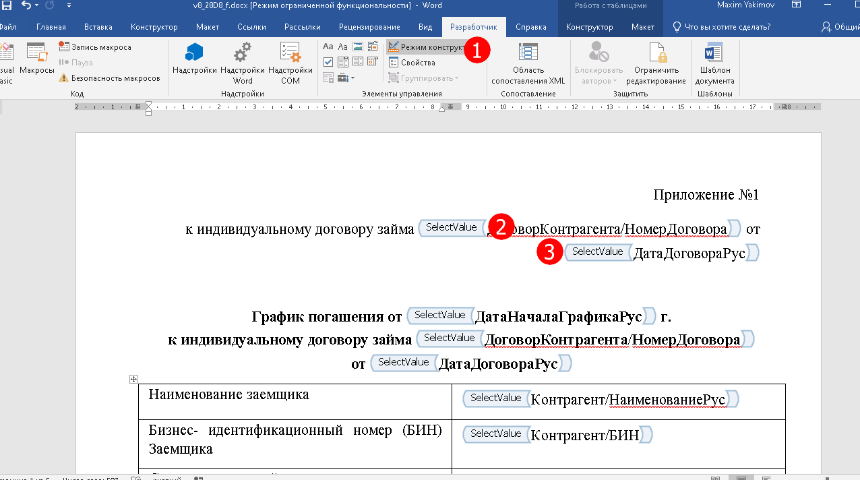860x480 pixels.
Task: Open Надстройки COM dialog
Action: pos(290,63)
